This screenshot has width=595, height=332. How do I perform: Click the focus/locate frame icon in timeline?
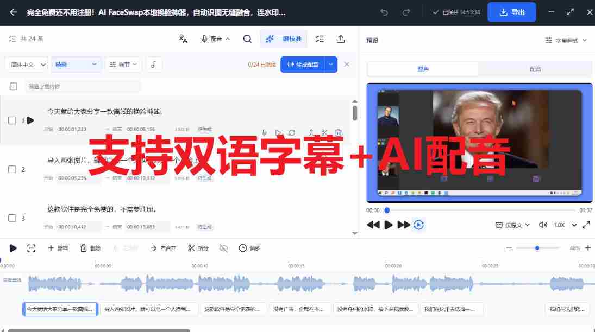(31, 248)
